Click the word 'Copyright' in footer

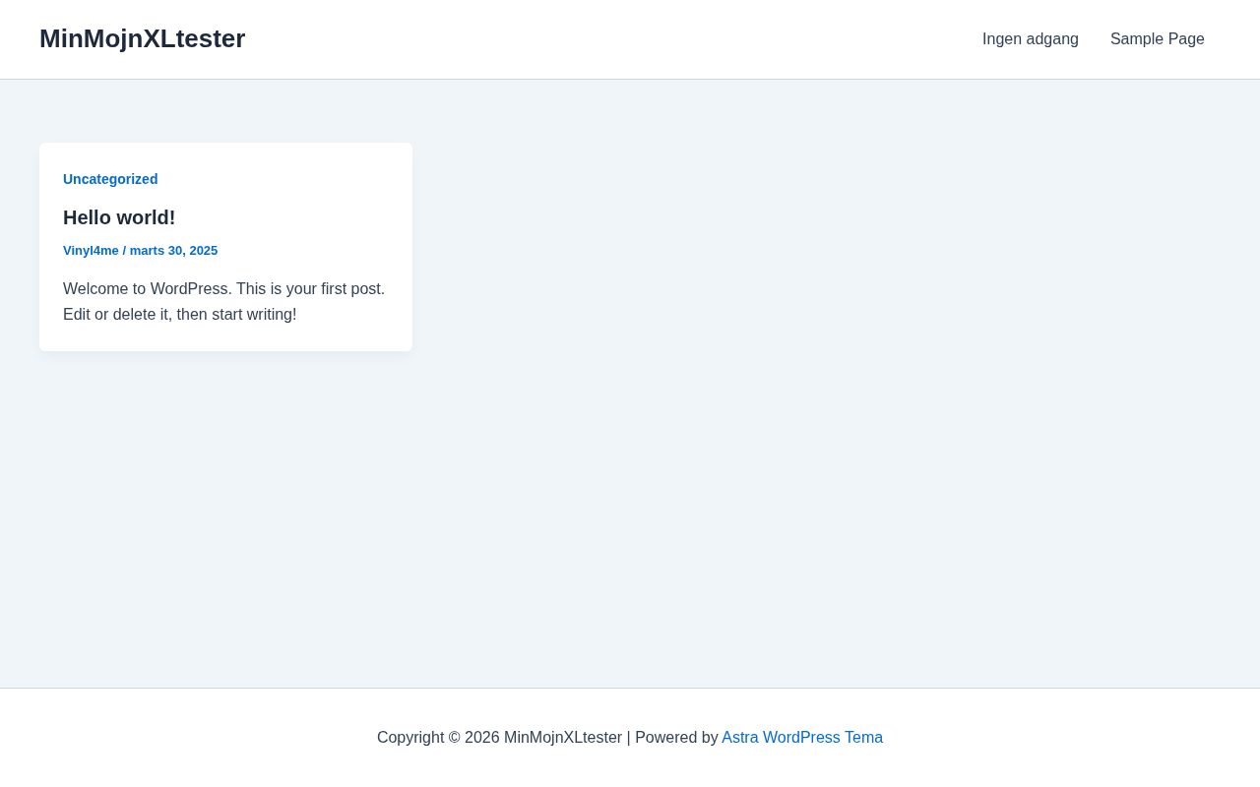[x=410, y=738]
